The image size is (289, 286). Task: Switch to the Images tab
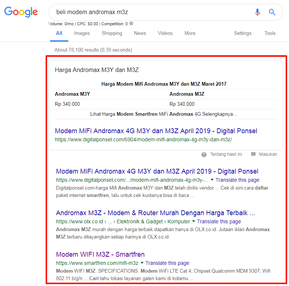click(x=82, y=33)
